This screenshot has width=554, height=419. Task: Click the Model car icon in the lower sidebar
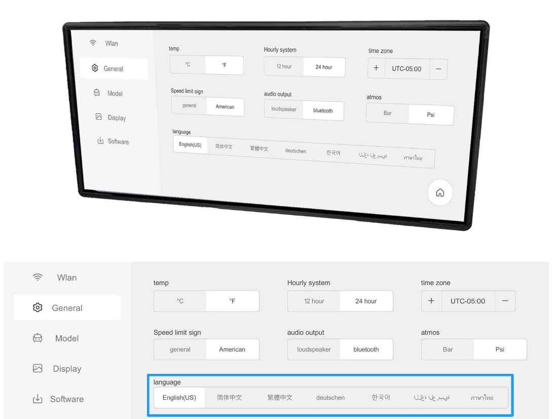pos(37,338)
